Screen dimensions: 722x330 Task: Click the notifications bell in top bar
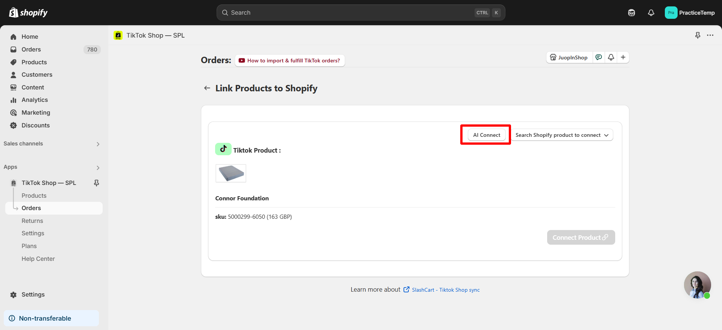651,13
